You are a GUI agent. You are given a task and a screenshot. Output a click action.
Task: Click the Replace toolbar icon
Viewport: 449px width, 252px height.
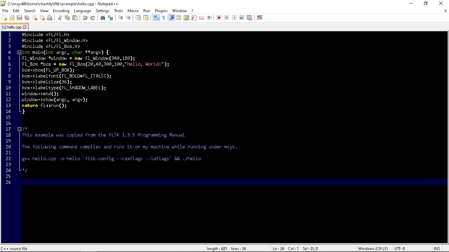(111, 17)
